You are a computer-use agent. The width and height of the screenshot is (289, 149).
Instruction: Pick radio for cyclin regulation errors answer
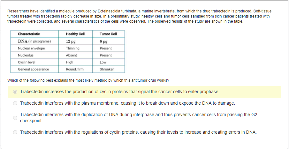pos(15,132)
